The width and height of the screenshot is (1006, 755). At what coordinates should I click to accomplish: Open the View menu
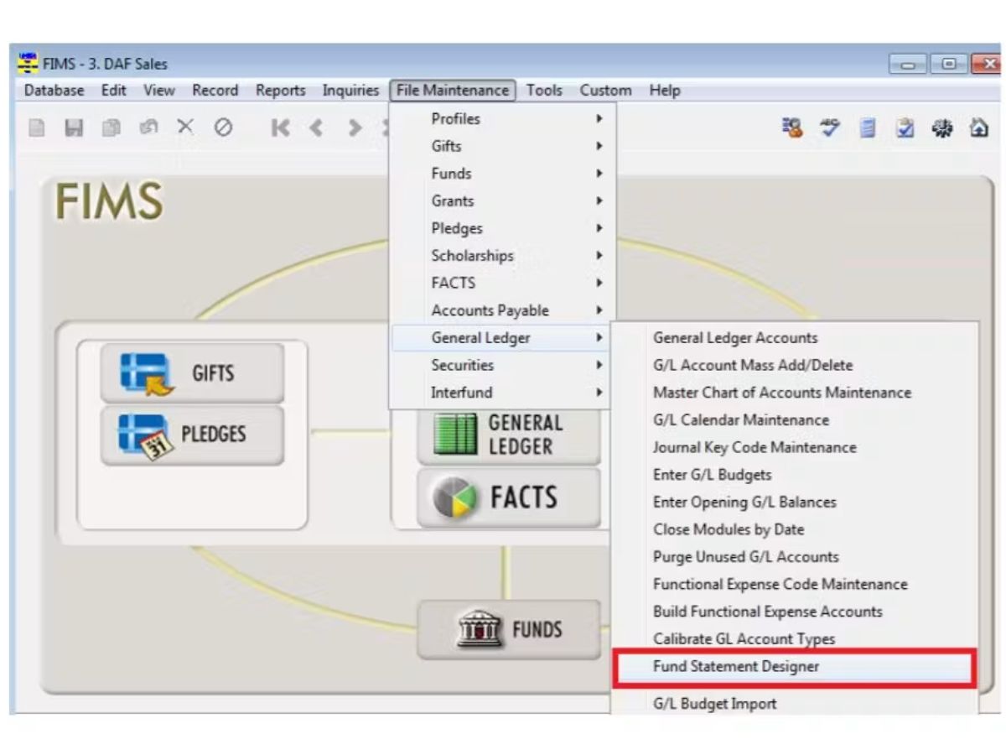pyautogui.click(x=158, y=90)
